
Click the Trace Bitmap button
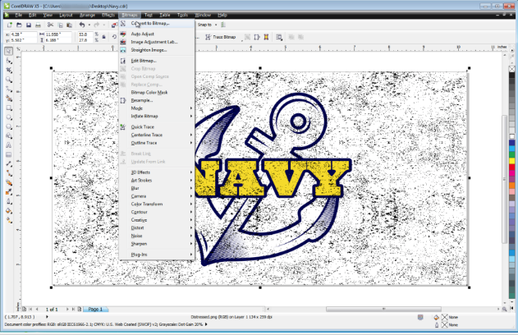pos(221,37)
